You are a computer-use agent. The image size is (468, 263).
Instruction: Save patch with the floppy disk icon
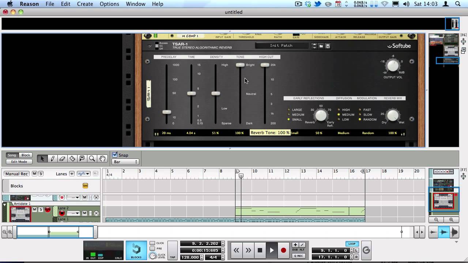tap(328, 46)
